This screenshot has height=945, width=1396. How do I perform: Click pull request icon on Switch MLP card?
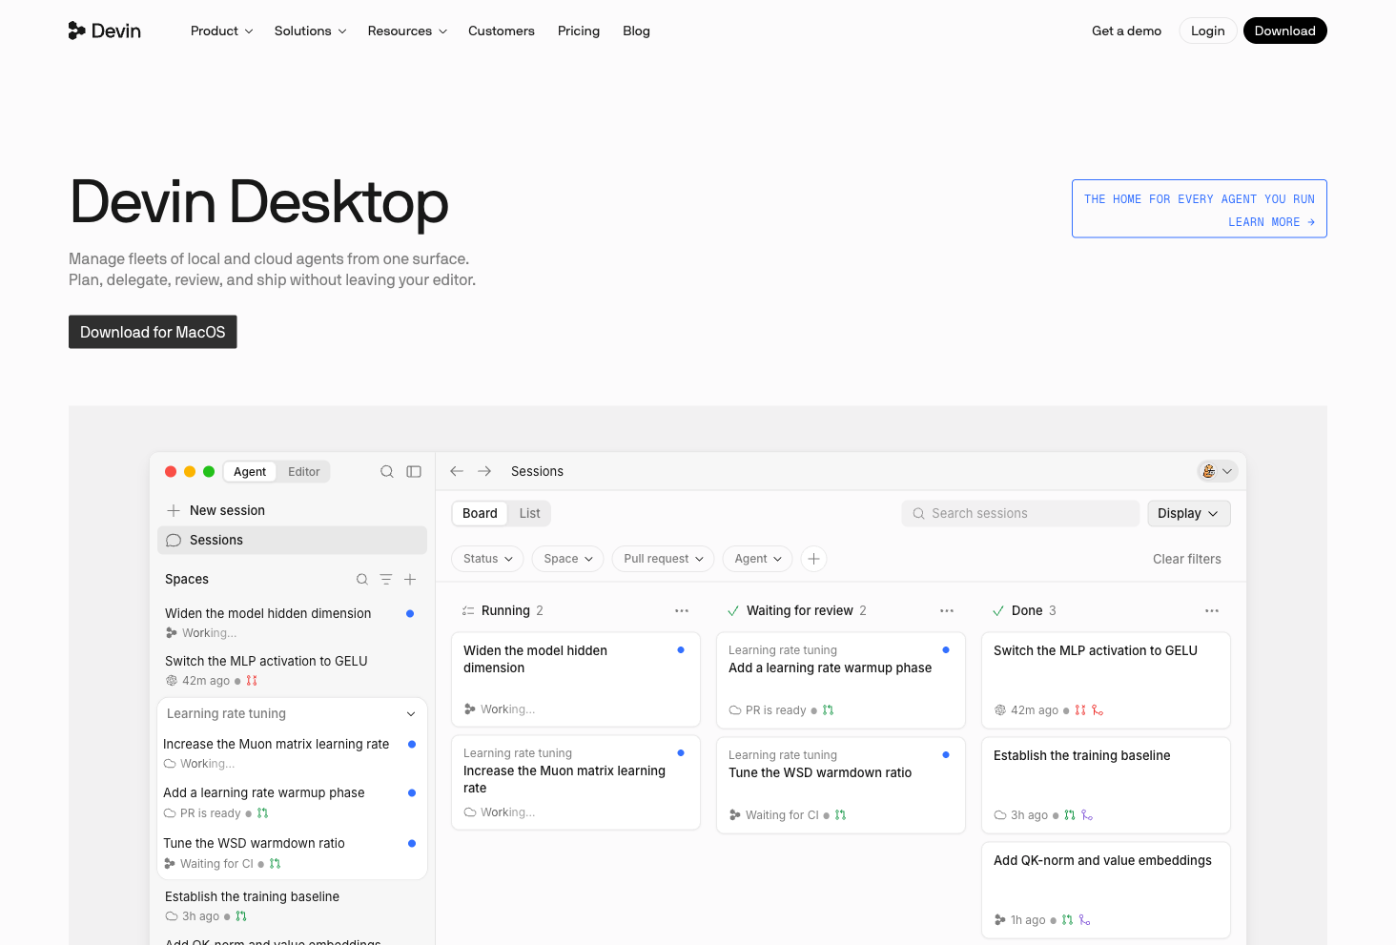click(x=1080, y=709)
